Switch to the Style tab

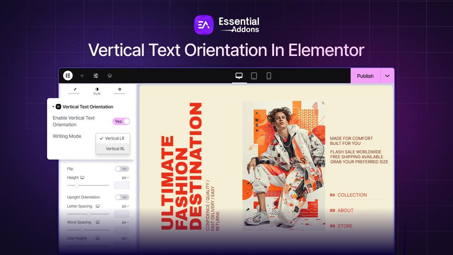tap(97, 90)
